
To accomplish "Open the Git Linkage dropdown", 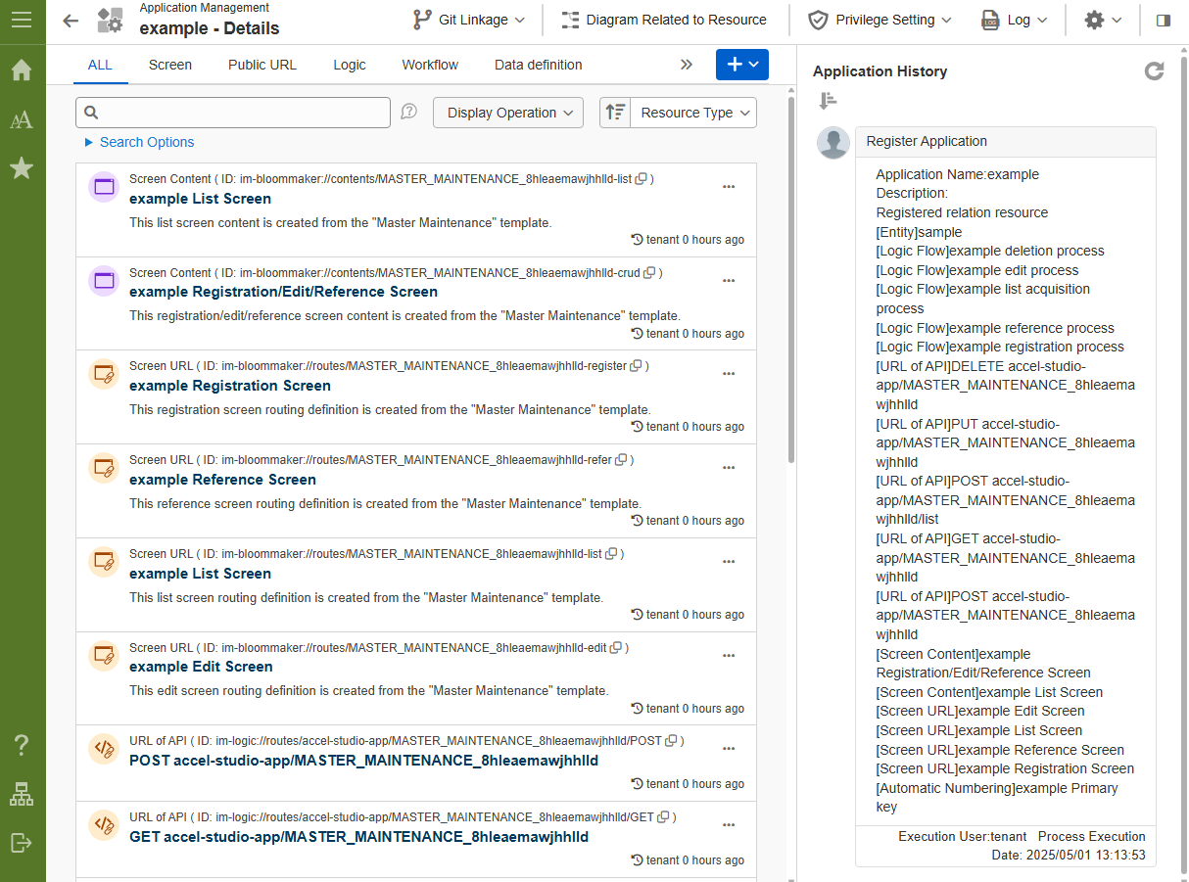I will pos(469,20).
